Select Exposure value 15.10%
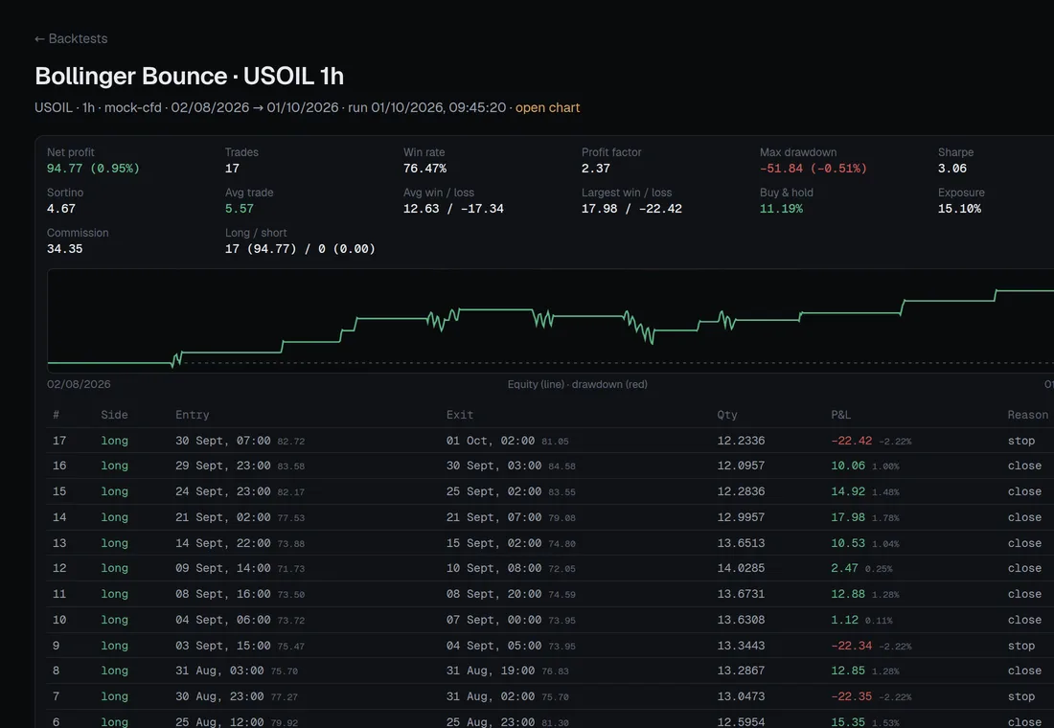Viewport: 1054px width, 728px height. 959,209
